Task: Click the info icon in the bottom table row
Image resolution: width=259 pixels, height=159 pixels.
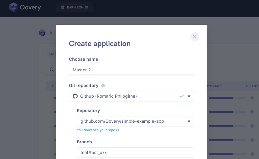Action: [x=252, y=154]
